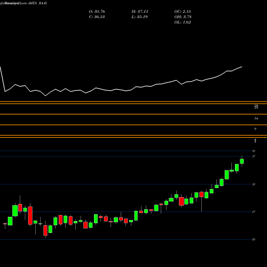This screenshot has width=267, height=267.
Task: Click the 9 label on indicator axis
Action: [x=255, y=129]
